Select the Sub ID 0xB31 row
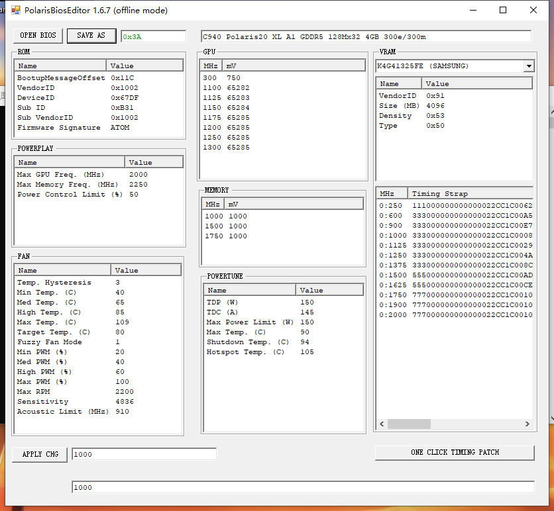 tap(99, 107)
